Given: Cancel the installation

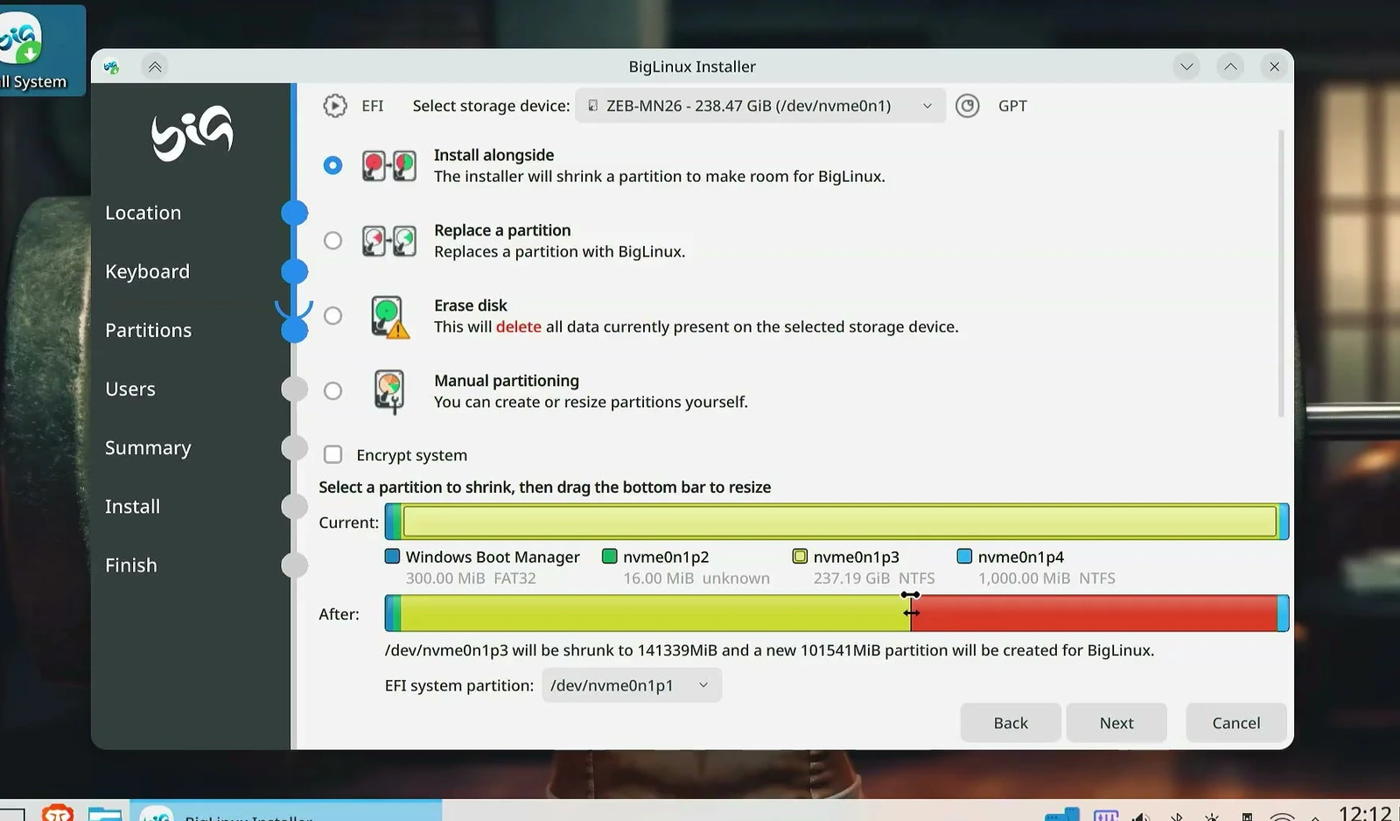Looking at the screenshot, I should click(x=1236, y=723).
